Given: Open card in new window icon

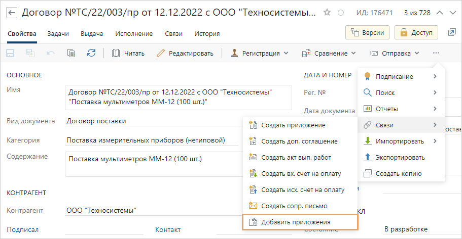Looking at the screenshot, I should coord(452,33).
